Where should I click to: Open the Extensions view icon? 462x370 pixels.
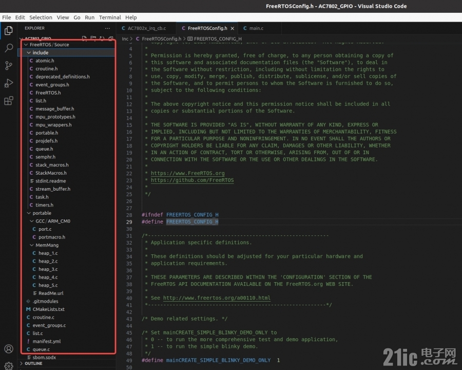(x=9, y=101)
